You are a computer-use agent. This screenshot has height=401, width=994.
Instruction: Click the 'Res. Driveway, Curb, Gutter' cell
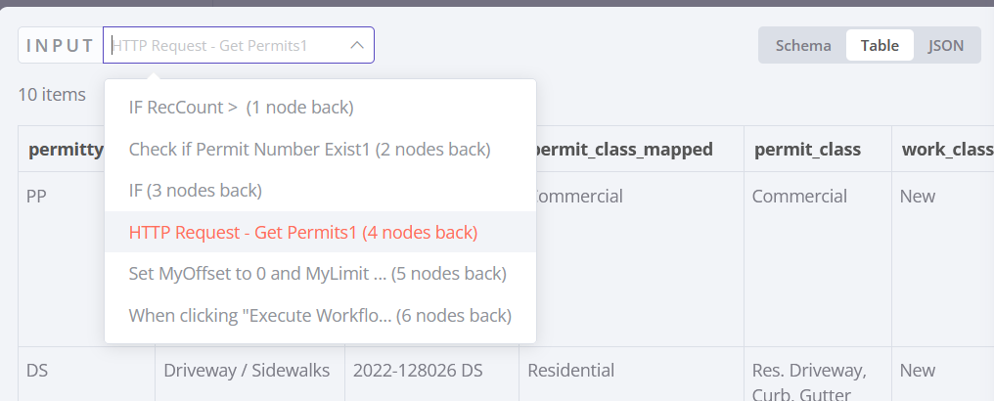[x=808, y=381]
